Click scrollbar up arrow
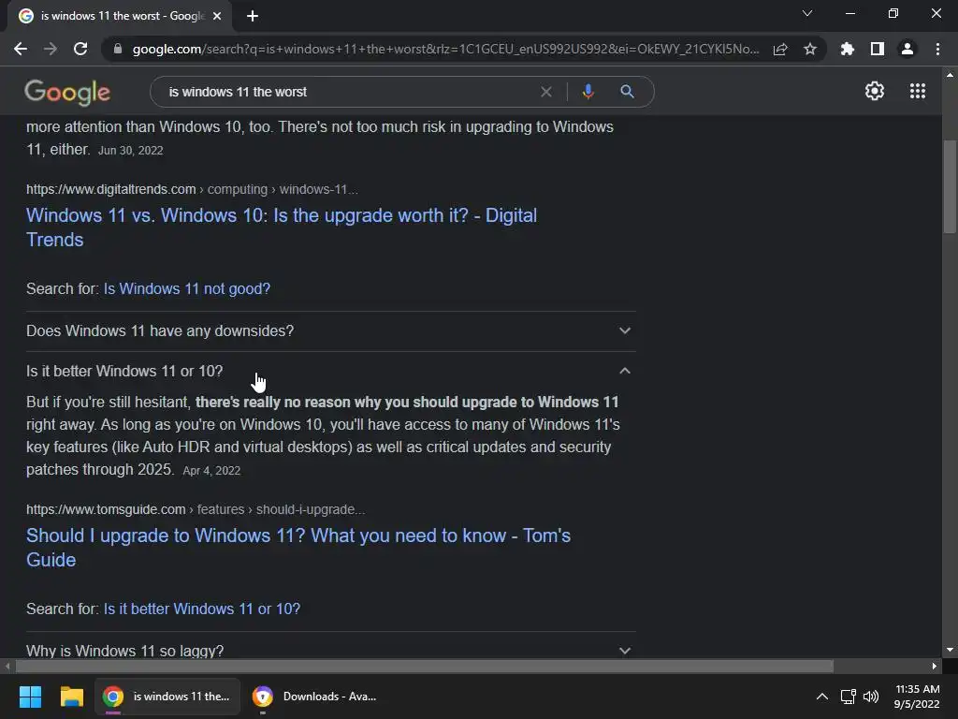This screenshot has height=719, width=958. (949, 75)
